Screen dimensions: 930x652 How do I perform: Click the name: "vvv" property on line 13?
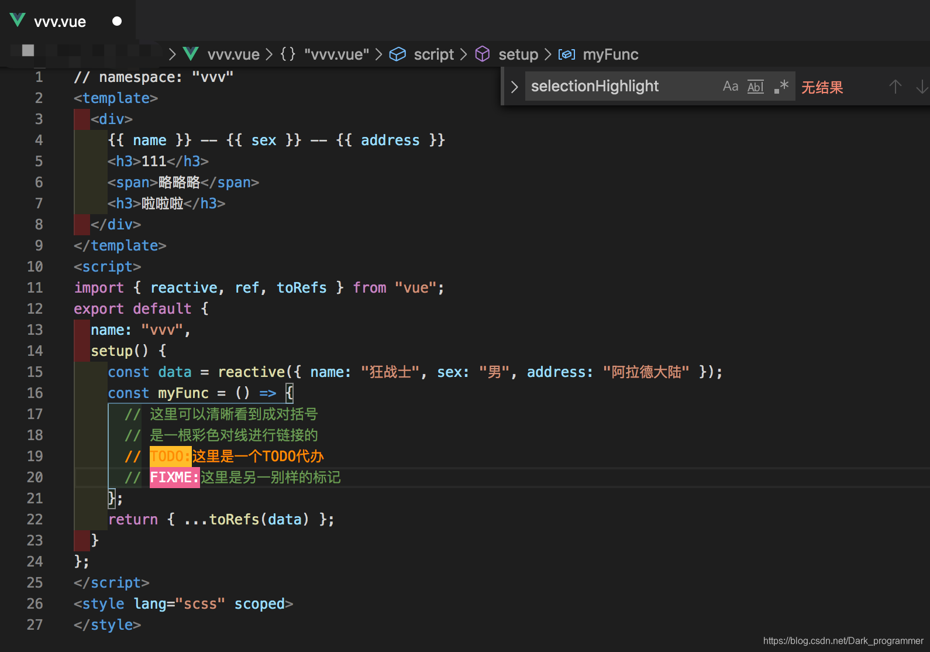pos(137,330)
